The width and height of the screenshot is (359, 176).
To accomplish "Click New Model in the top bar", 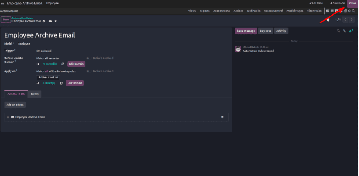I will (x=337, y=3).
